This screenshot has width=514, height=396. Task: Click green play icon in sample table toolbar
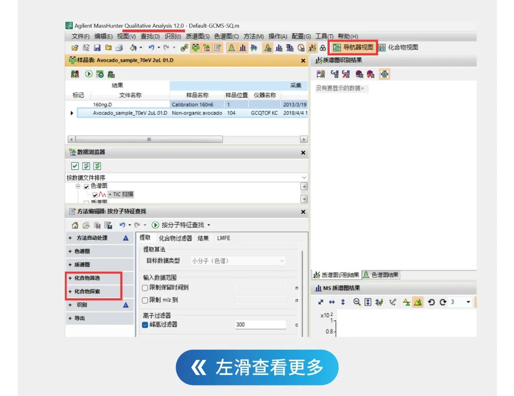pos(89,74)
